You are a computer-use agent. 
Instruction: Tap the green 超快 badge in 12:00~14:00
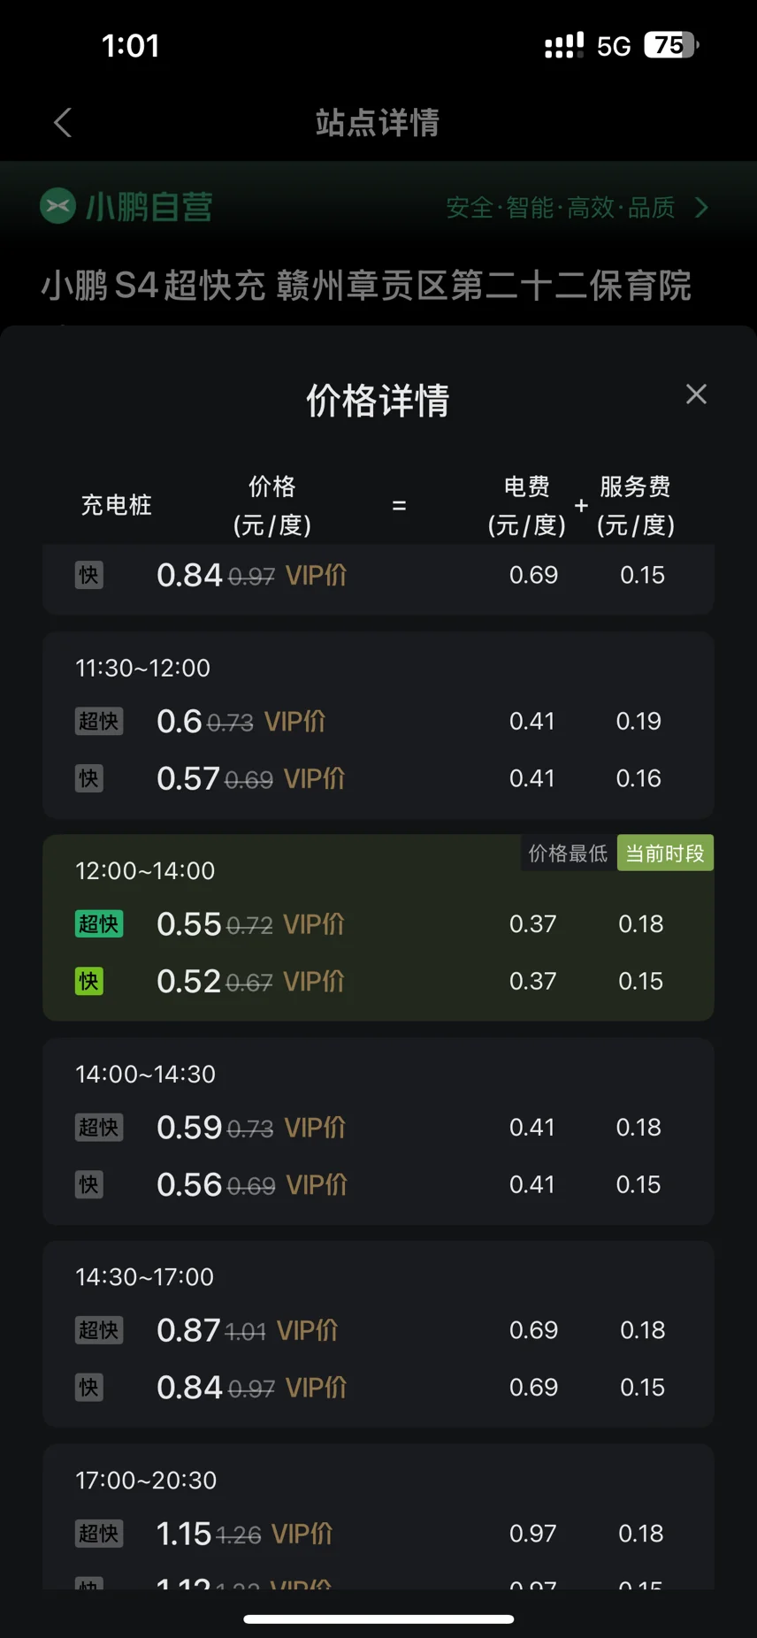click(x=99, y=924)
